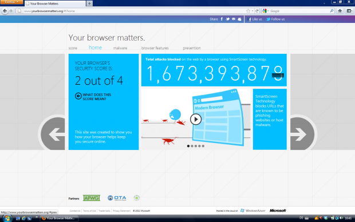355x222 pixels.
Task: Open the bookmark star history dropdown arrow
Action: (x=253, y=11)
